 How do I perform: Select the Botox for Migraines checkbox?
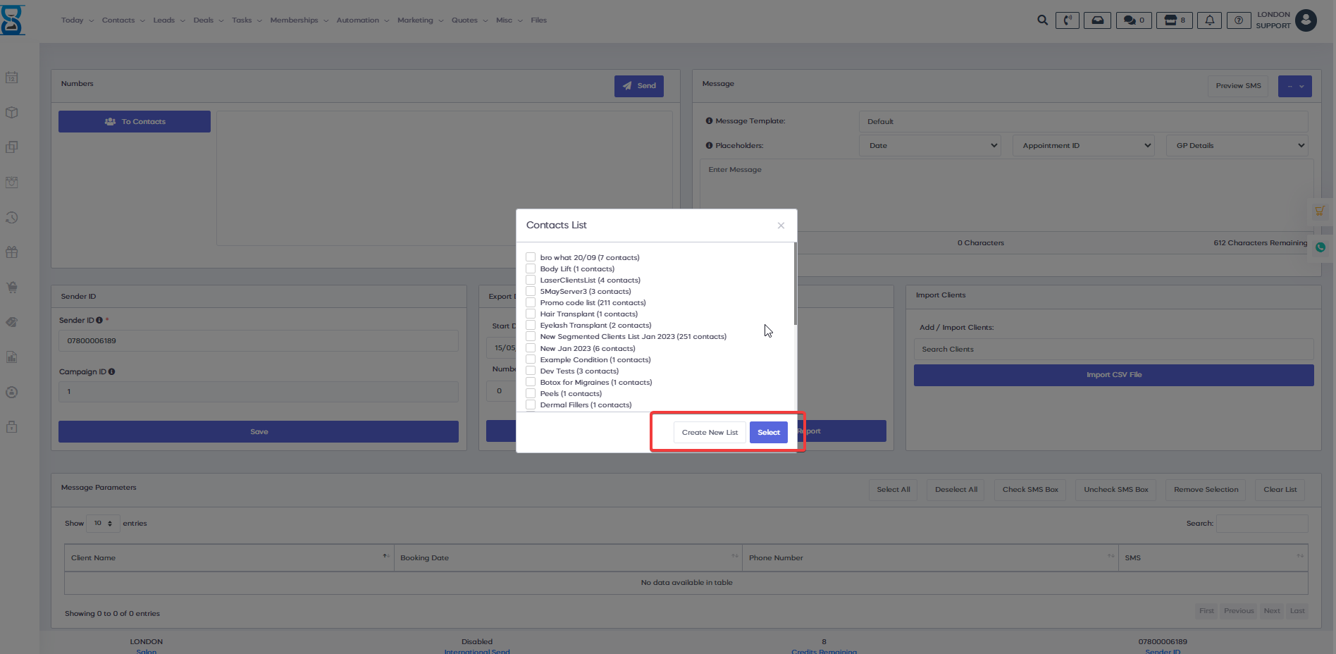[x=531, y=382]
